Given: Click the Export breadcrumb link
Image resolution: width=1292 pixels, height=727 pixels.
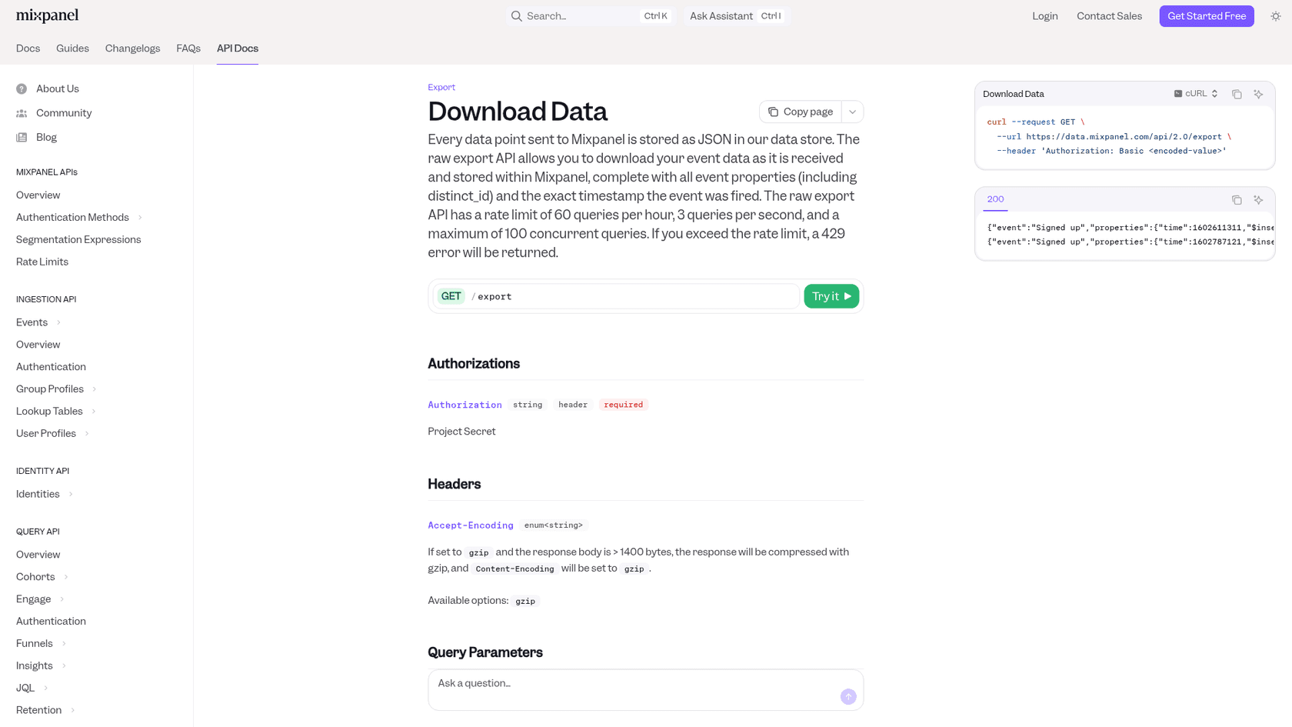Looking at the screenshot, I should [x=441, y=88].
